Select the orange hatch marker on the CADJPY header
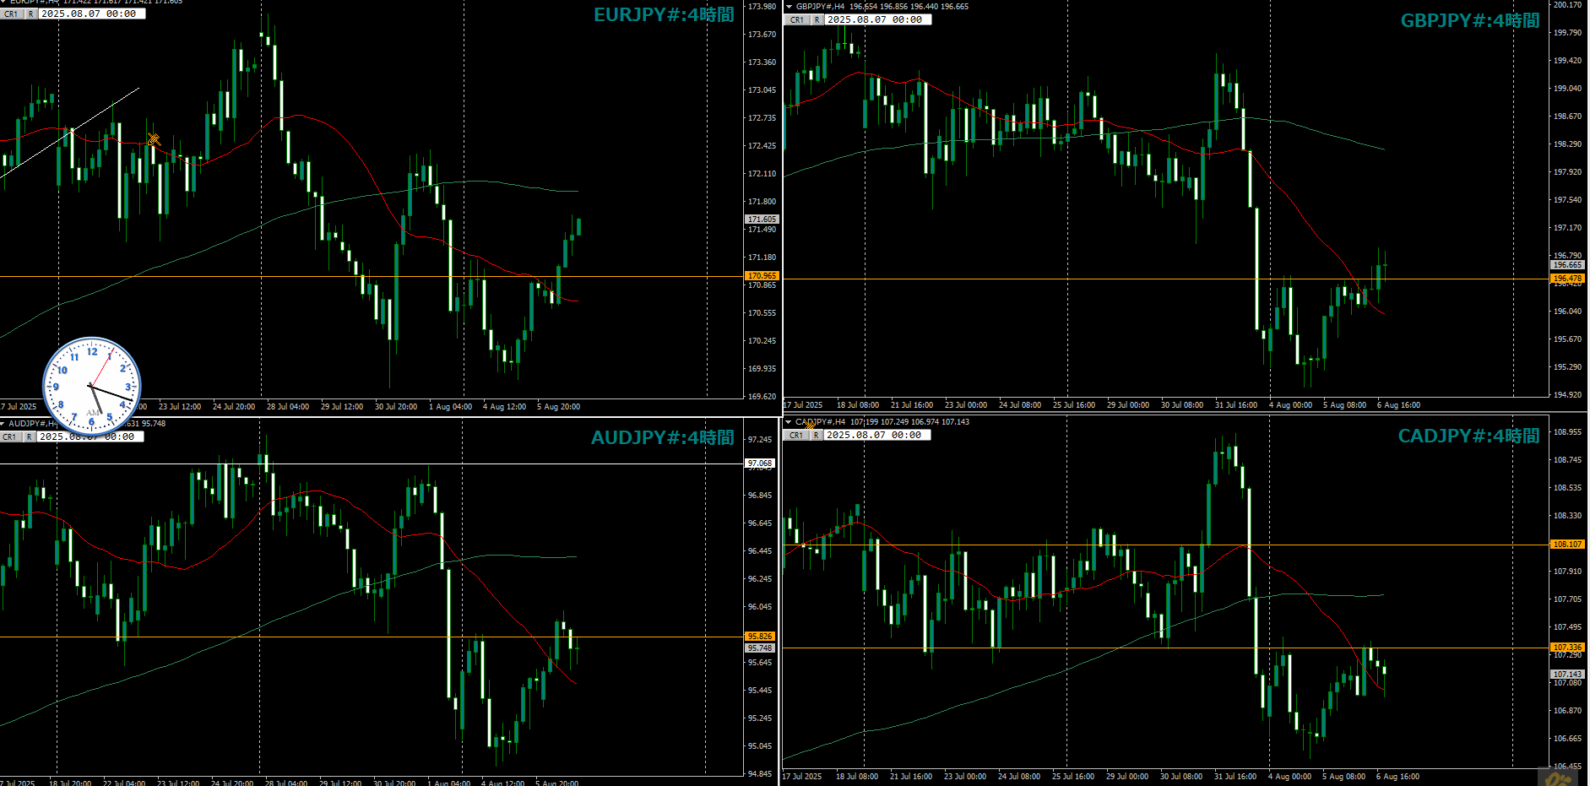This screenshot has width=1590, height=786. click(811, 425)
